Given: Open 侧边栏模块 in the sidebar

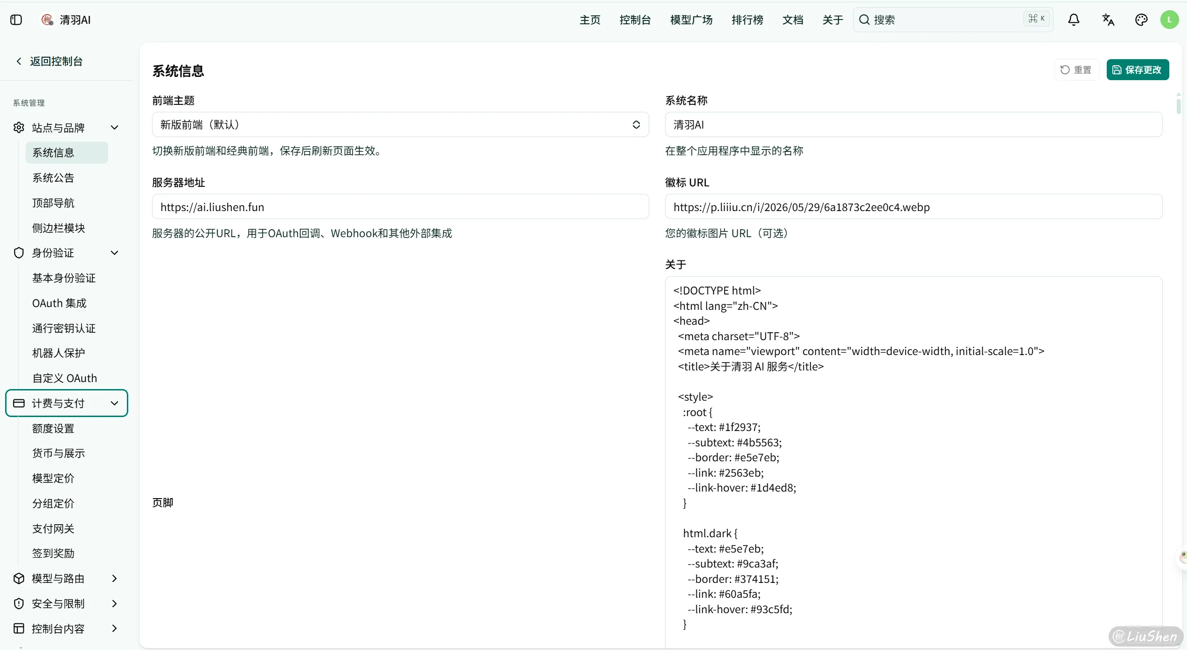Looking at the screenshot, I should coord(58,228).
